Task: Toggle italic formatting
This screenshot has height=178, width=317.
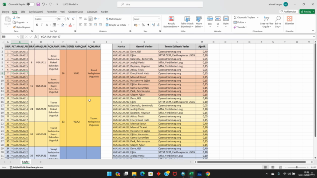Action: point(42,25)
